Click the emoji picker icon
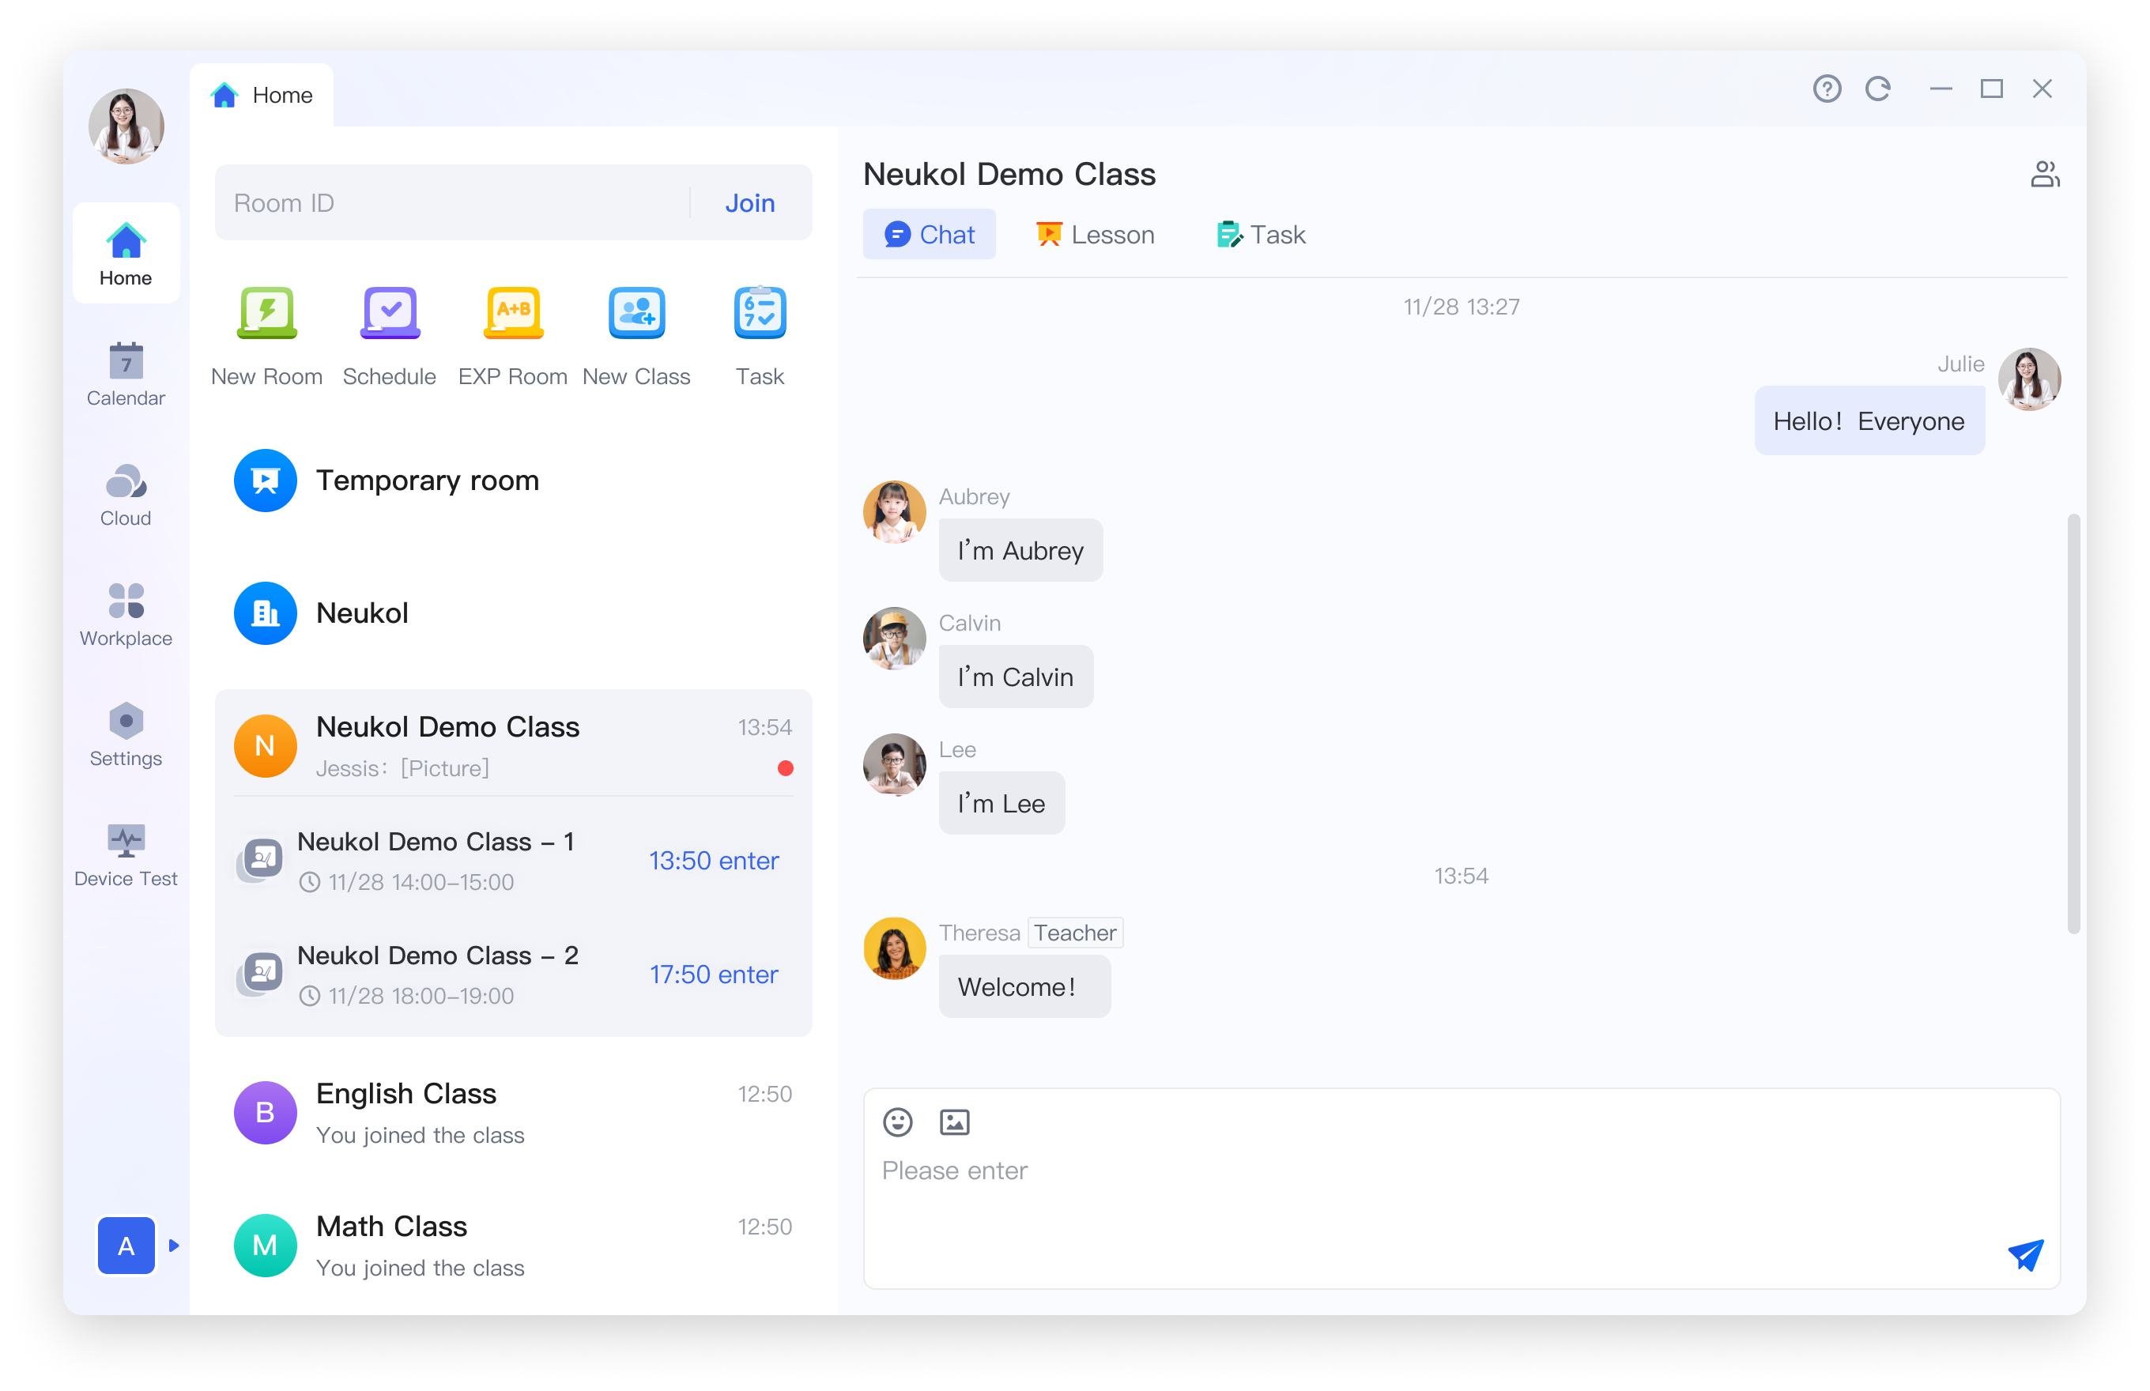 coord(897,1121)
